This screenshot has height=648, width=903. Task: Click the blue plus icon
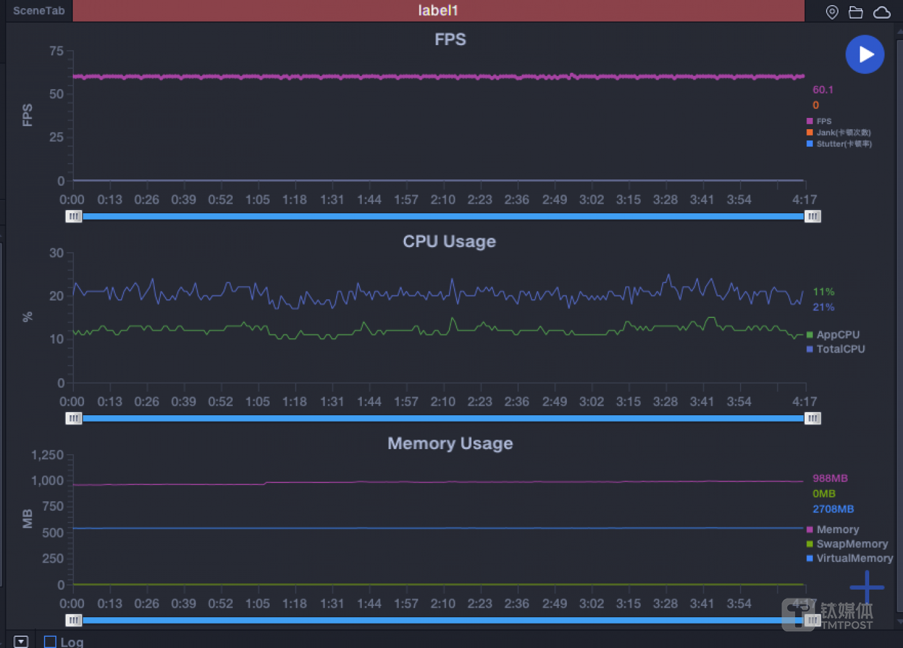coord(867,587)
